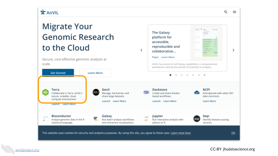Open the Dockstore Learn More link
Screen dimensions: 278x156
click(170, 101)
